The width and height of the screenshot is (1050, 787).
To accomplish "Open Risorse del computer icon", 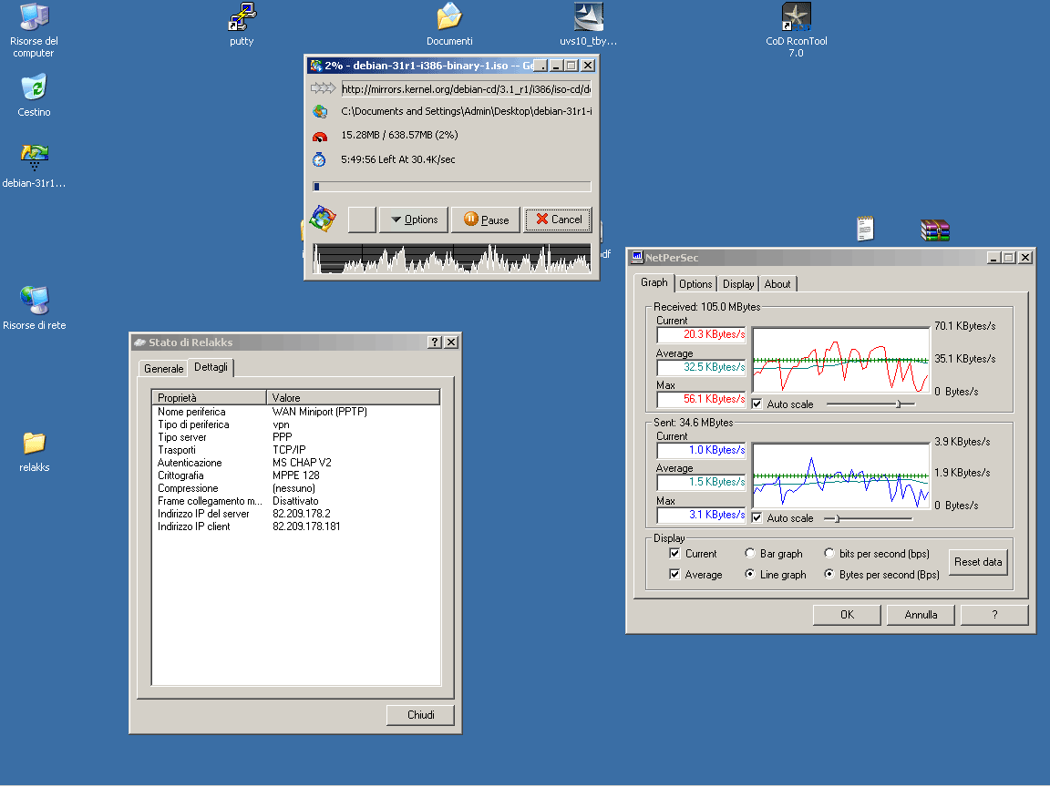I will pos(34,18).
